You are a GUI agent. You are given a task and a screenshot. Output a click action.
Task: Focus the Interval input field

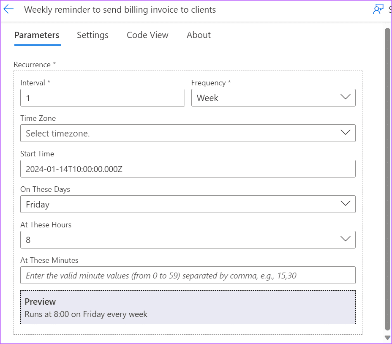point(102,98)
